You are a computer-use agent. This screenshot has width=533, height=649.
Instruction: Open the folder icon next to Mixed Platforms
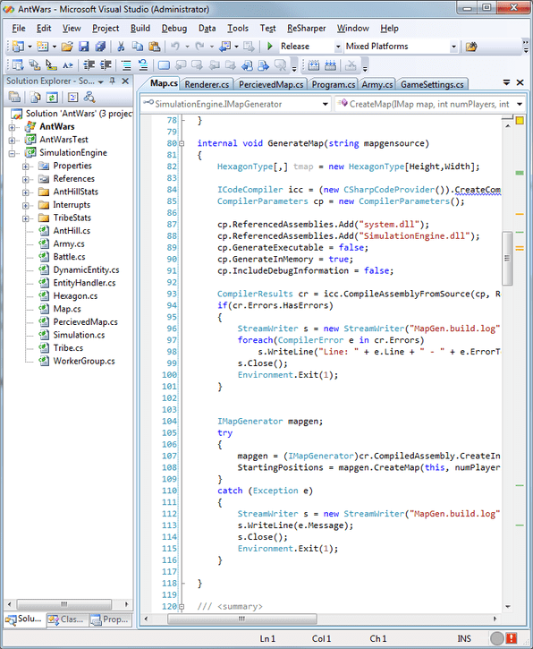point(471,47)
